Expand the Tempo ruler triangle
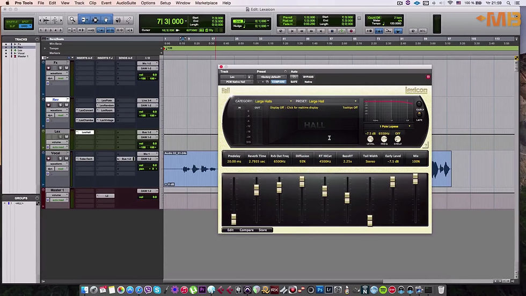Screen dimensions: 526x296 coord(45,48)
